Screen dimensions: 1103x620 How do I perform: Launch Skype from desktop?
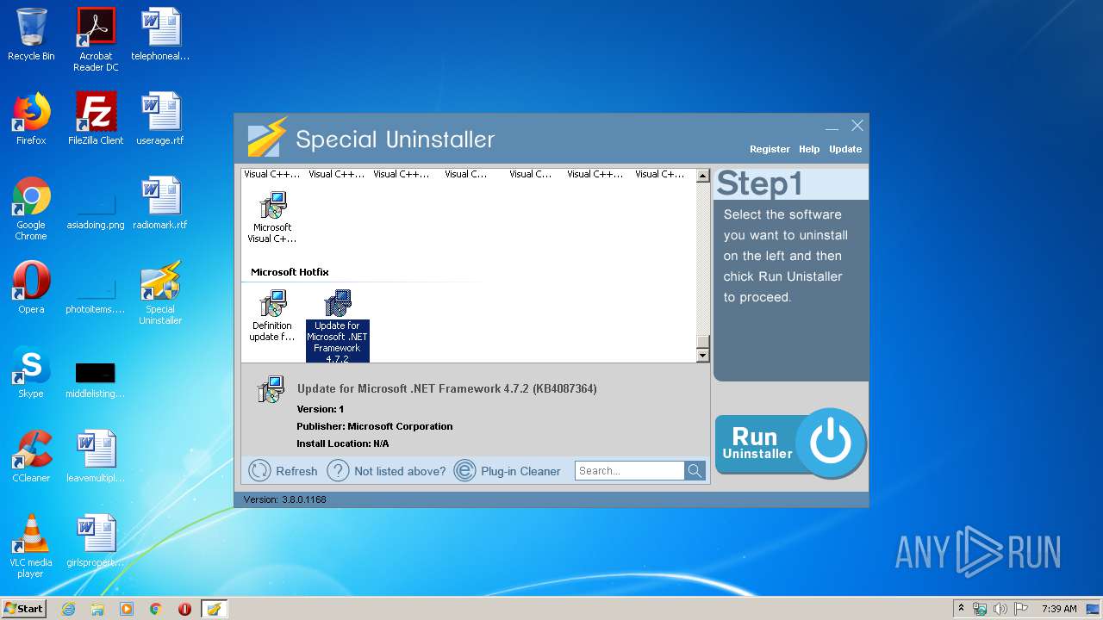click(x=31, y=372)
